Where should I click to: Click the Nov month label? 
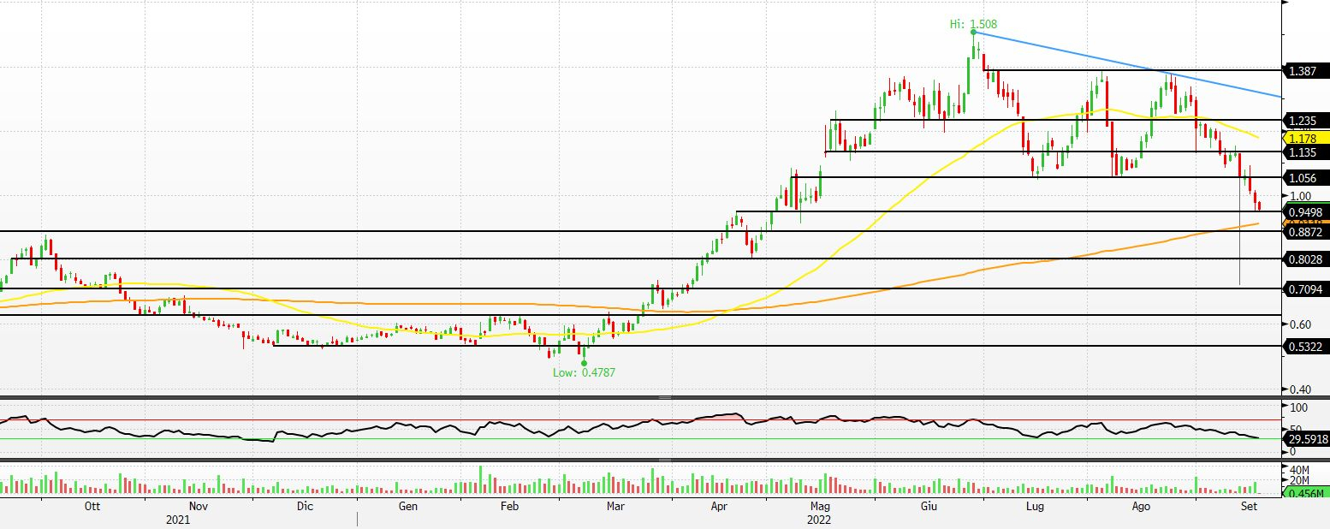coord(199,506)
